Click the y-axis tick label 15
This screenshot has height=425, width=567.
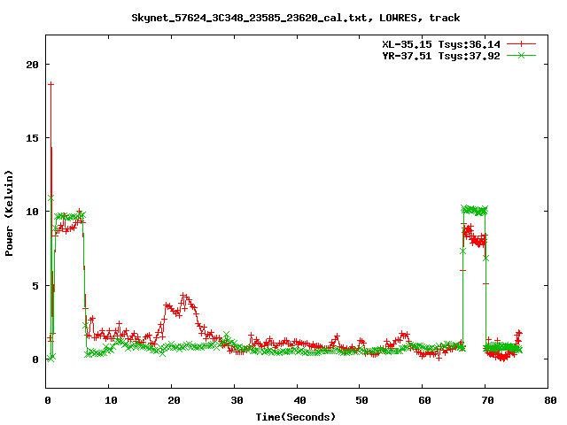click(x=32, y=138)
